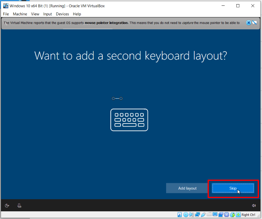This screenshot has height=219, width=262.
Task: Open the USB devices status icon
Action: click(203, 215)
